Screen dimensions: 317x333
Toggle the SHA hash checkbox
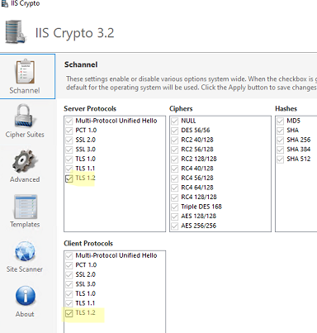[281, 131]
